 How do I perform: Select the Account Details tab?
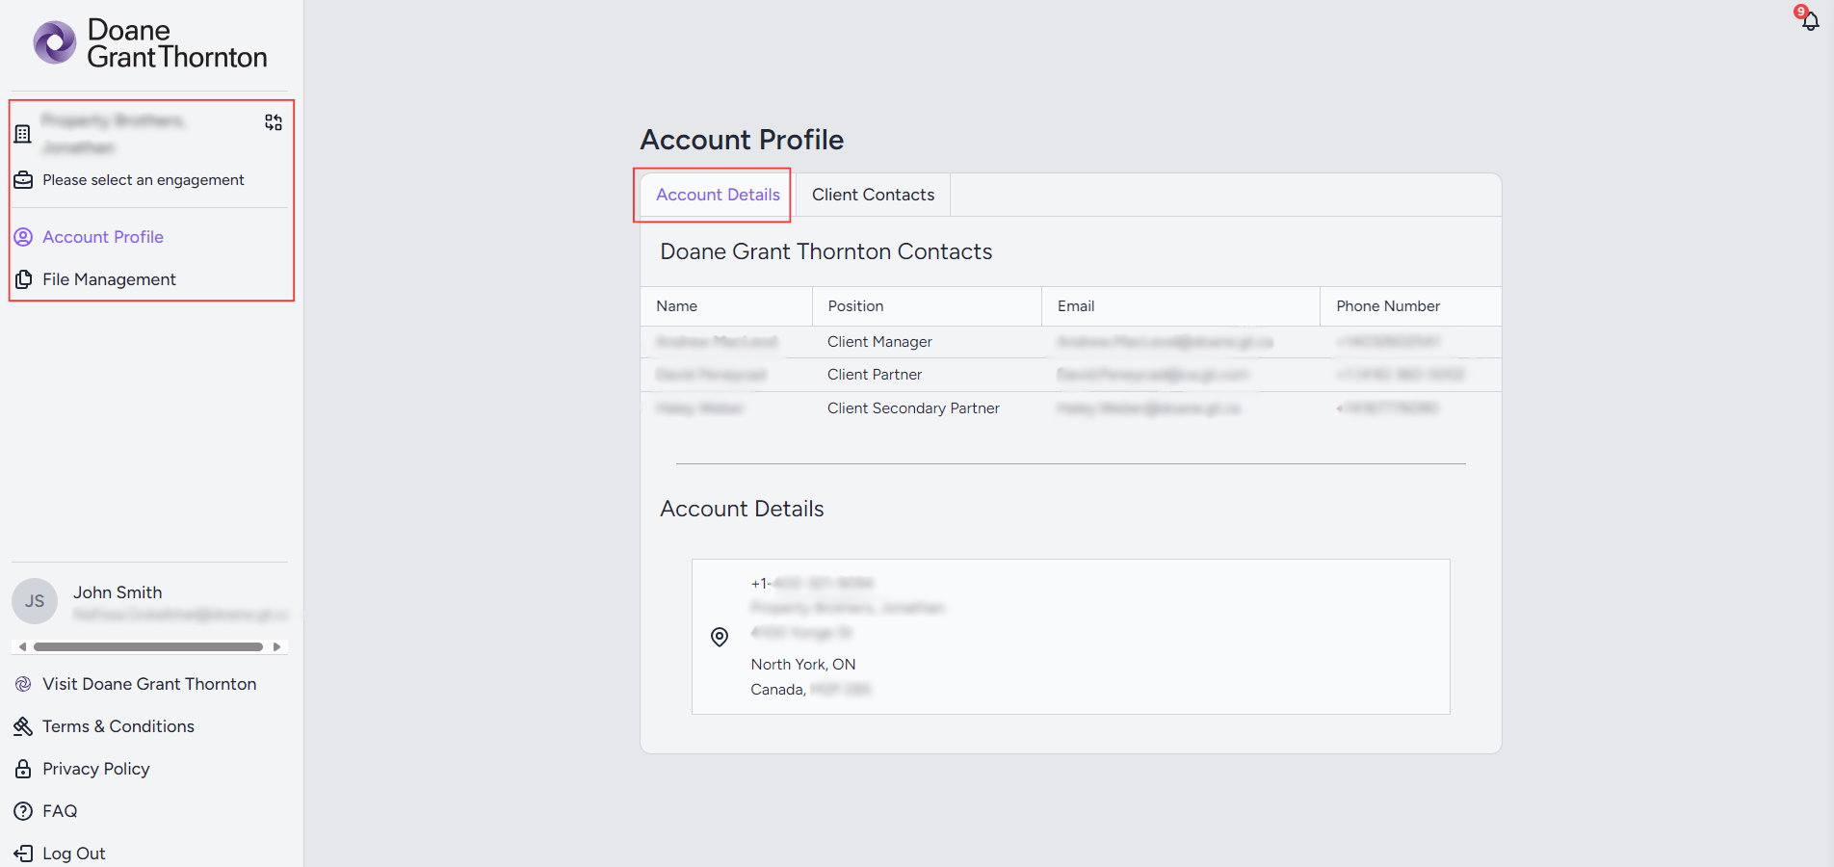[x=717, y=195]
